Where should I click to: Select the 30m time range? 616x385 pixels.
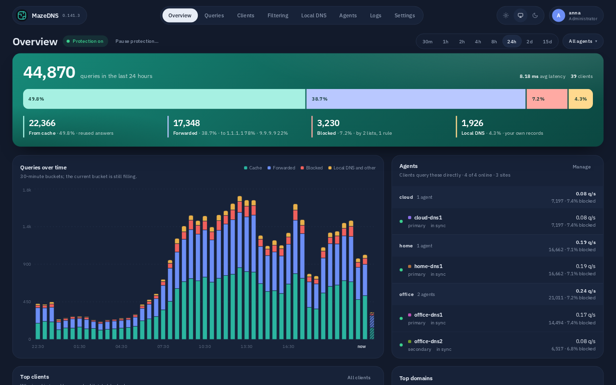coord(427,41)
